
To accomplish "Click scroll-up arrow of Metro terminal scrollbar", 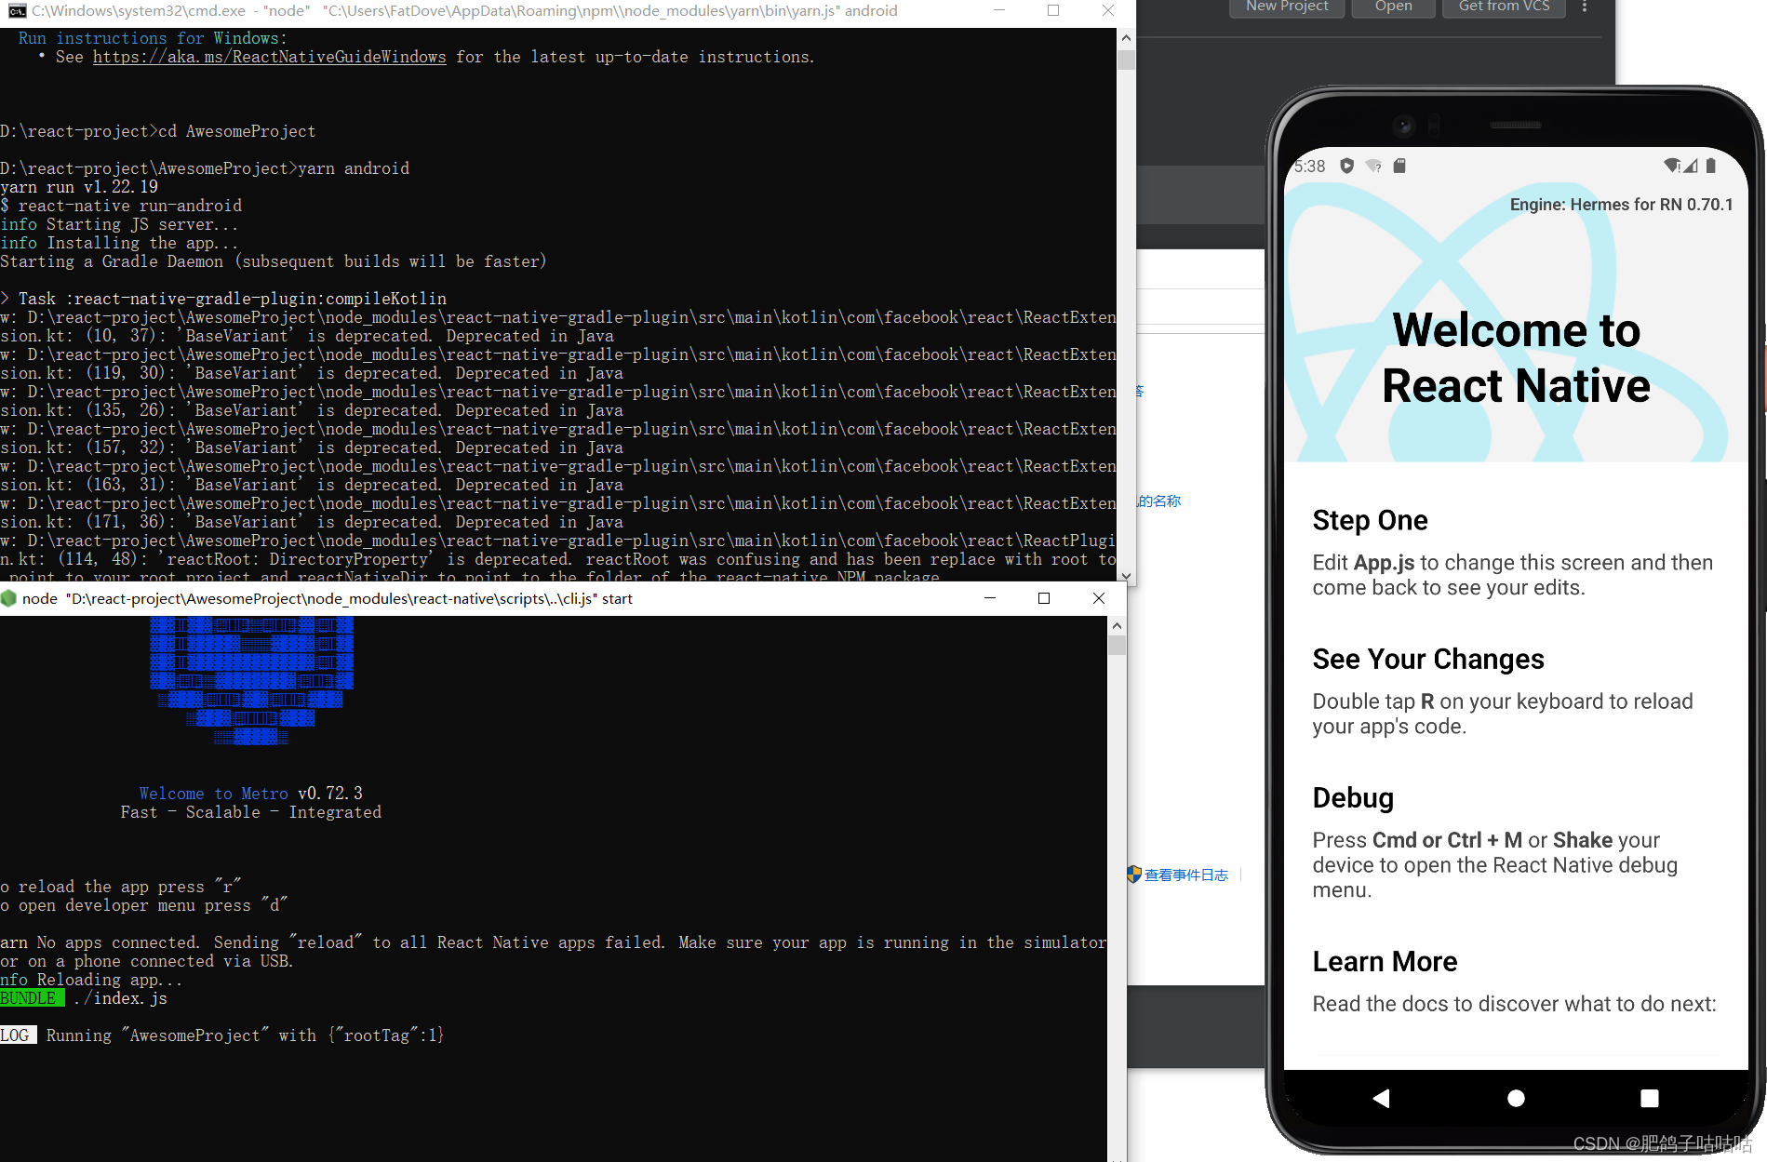I will click(x=1117, y=626).
